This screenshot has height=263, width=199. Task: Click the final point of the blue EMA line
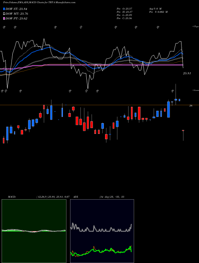183,54
